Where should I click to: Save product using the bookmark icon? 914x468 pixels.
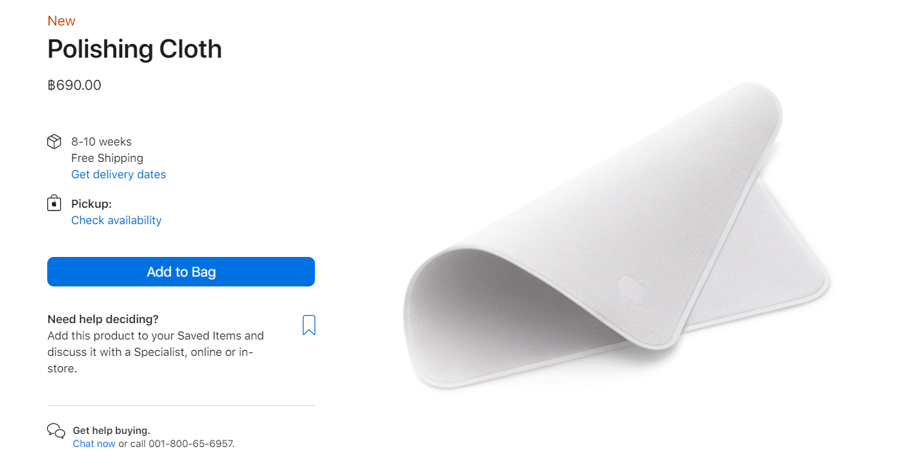point(309,325)
